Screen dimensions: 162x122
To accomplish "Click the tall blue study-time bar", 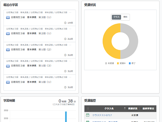I will tap(66, 117).
